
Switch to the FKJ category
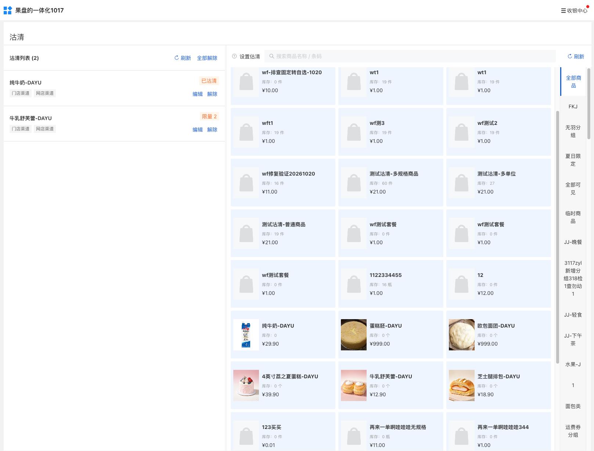click(573, 107)
